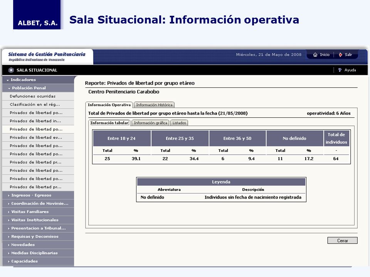This screenshot has width=370, height=277.
Task: Click the value 34.4 in table
Action: tap(194, 159)
